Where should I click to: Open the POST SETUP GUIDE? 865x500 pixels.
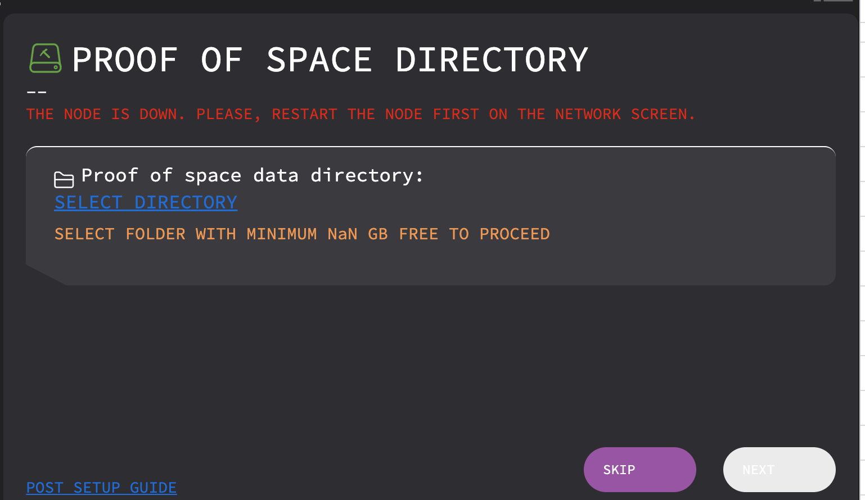[x=101, y=487]
